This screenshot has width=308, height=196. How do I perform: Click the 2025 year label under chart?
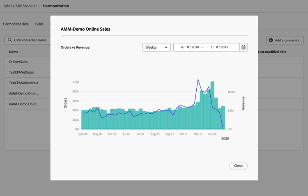click(225, 139)
